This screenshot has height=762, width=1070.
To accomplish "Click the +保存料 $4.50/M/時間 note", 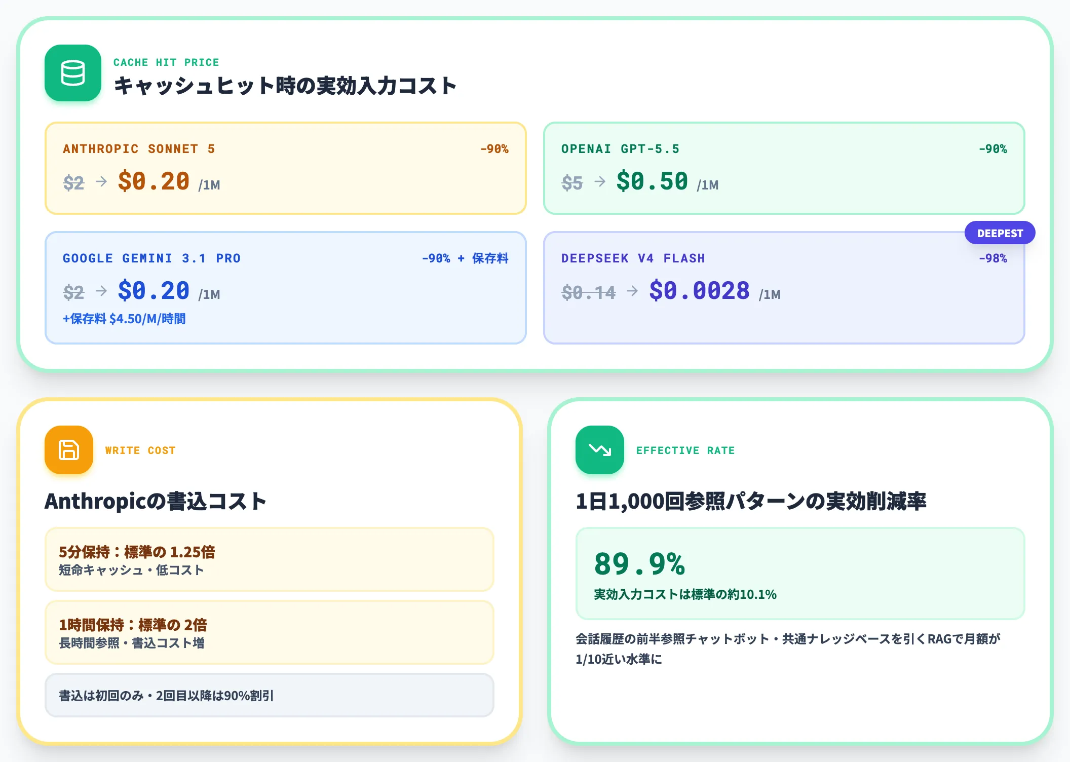I will [124, 319].
